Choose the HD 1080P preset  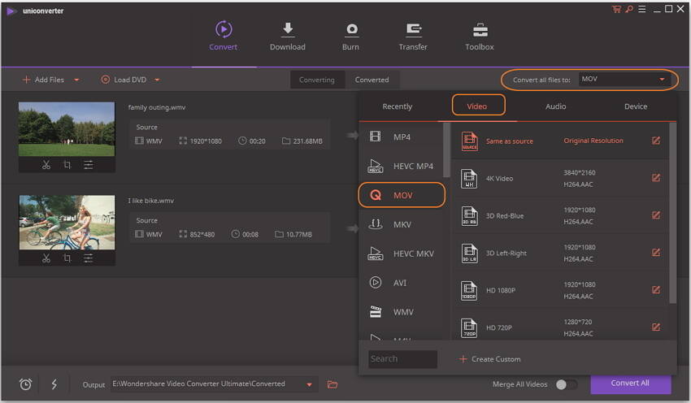560,290
